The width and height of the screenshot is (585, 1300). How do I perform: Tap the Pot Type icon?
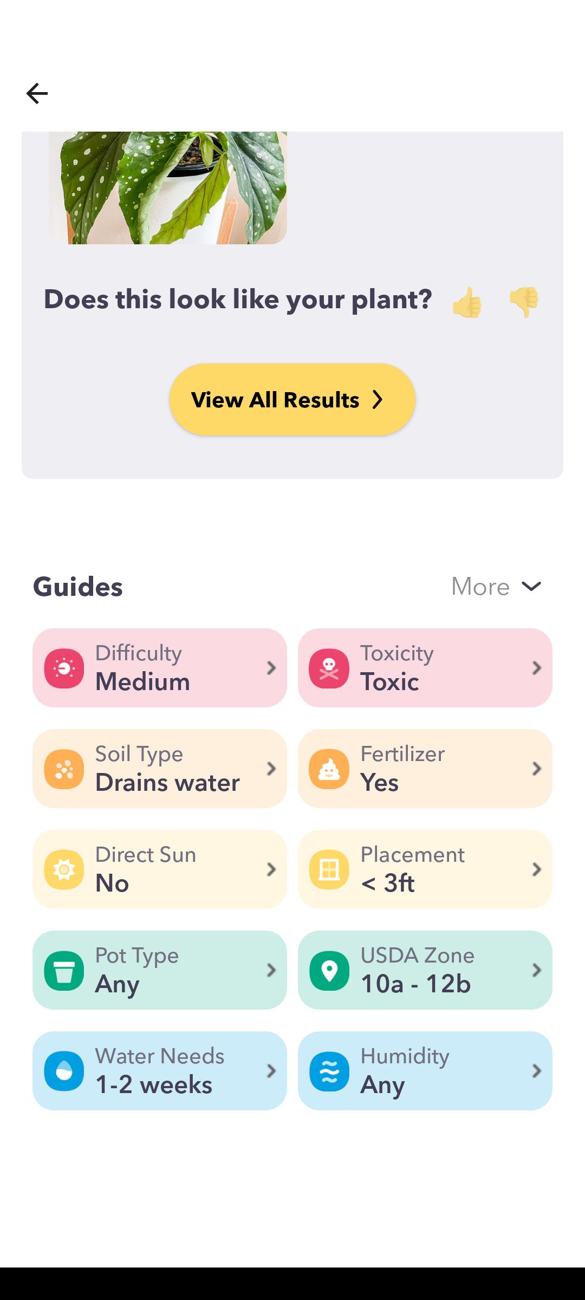coord(64,971)
